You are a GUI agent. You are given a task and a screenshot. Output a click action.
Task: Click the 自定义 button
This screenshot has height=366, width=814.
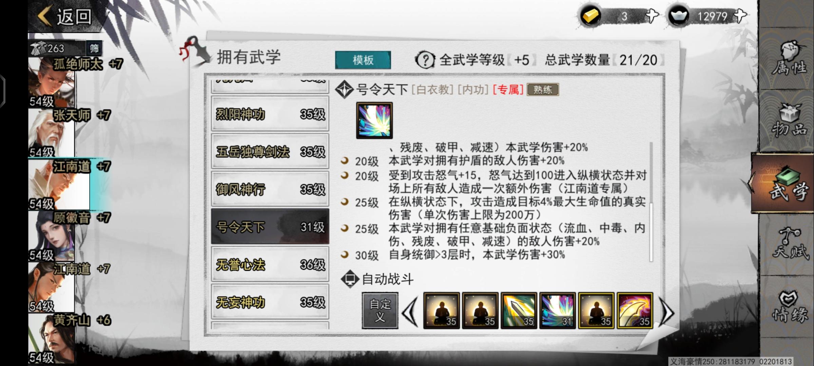tap(380, 310)
